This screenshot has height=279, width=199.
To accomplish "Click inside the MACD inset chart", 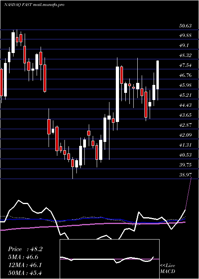I will 109,259.
